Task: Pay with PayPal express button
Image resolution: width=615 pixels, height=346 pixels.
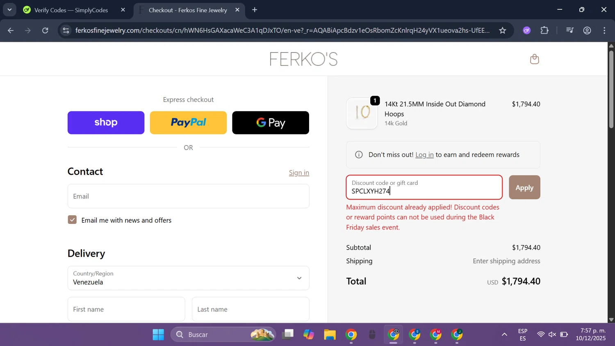Action: 188,123
